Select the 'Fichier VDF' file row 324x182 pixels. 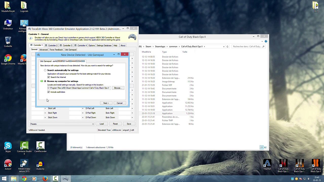(168, 85)
